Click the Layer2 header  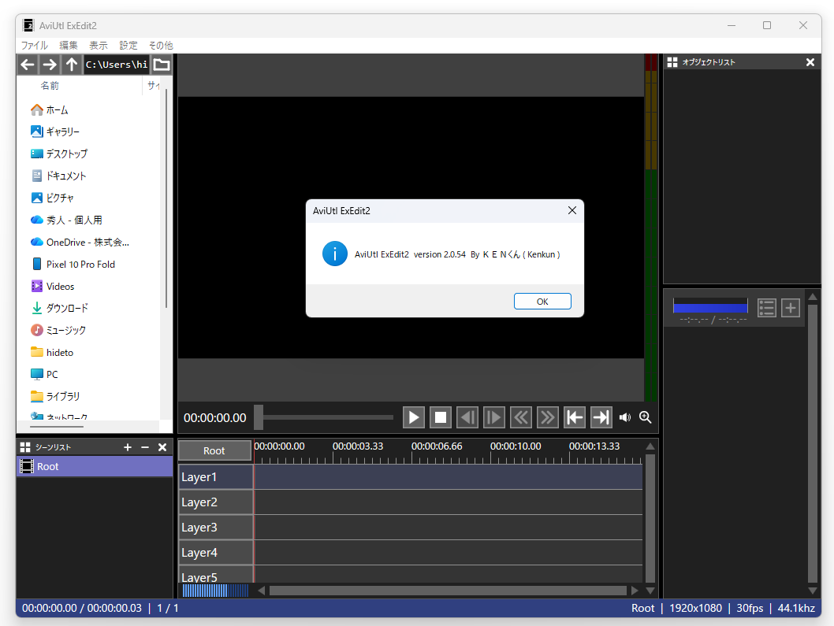[215, 502]
